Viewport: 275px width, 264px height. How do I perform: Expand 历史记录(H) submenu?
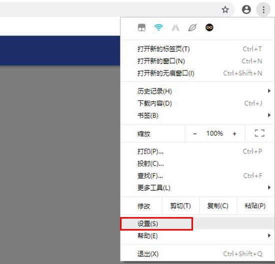[x=197, y=91]
